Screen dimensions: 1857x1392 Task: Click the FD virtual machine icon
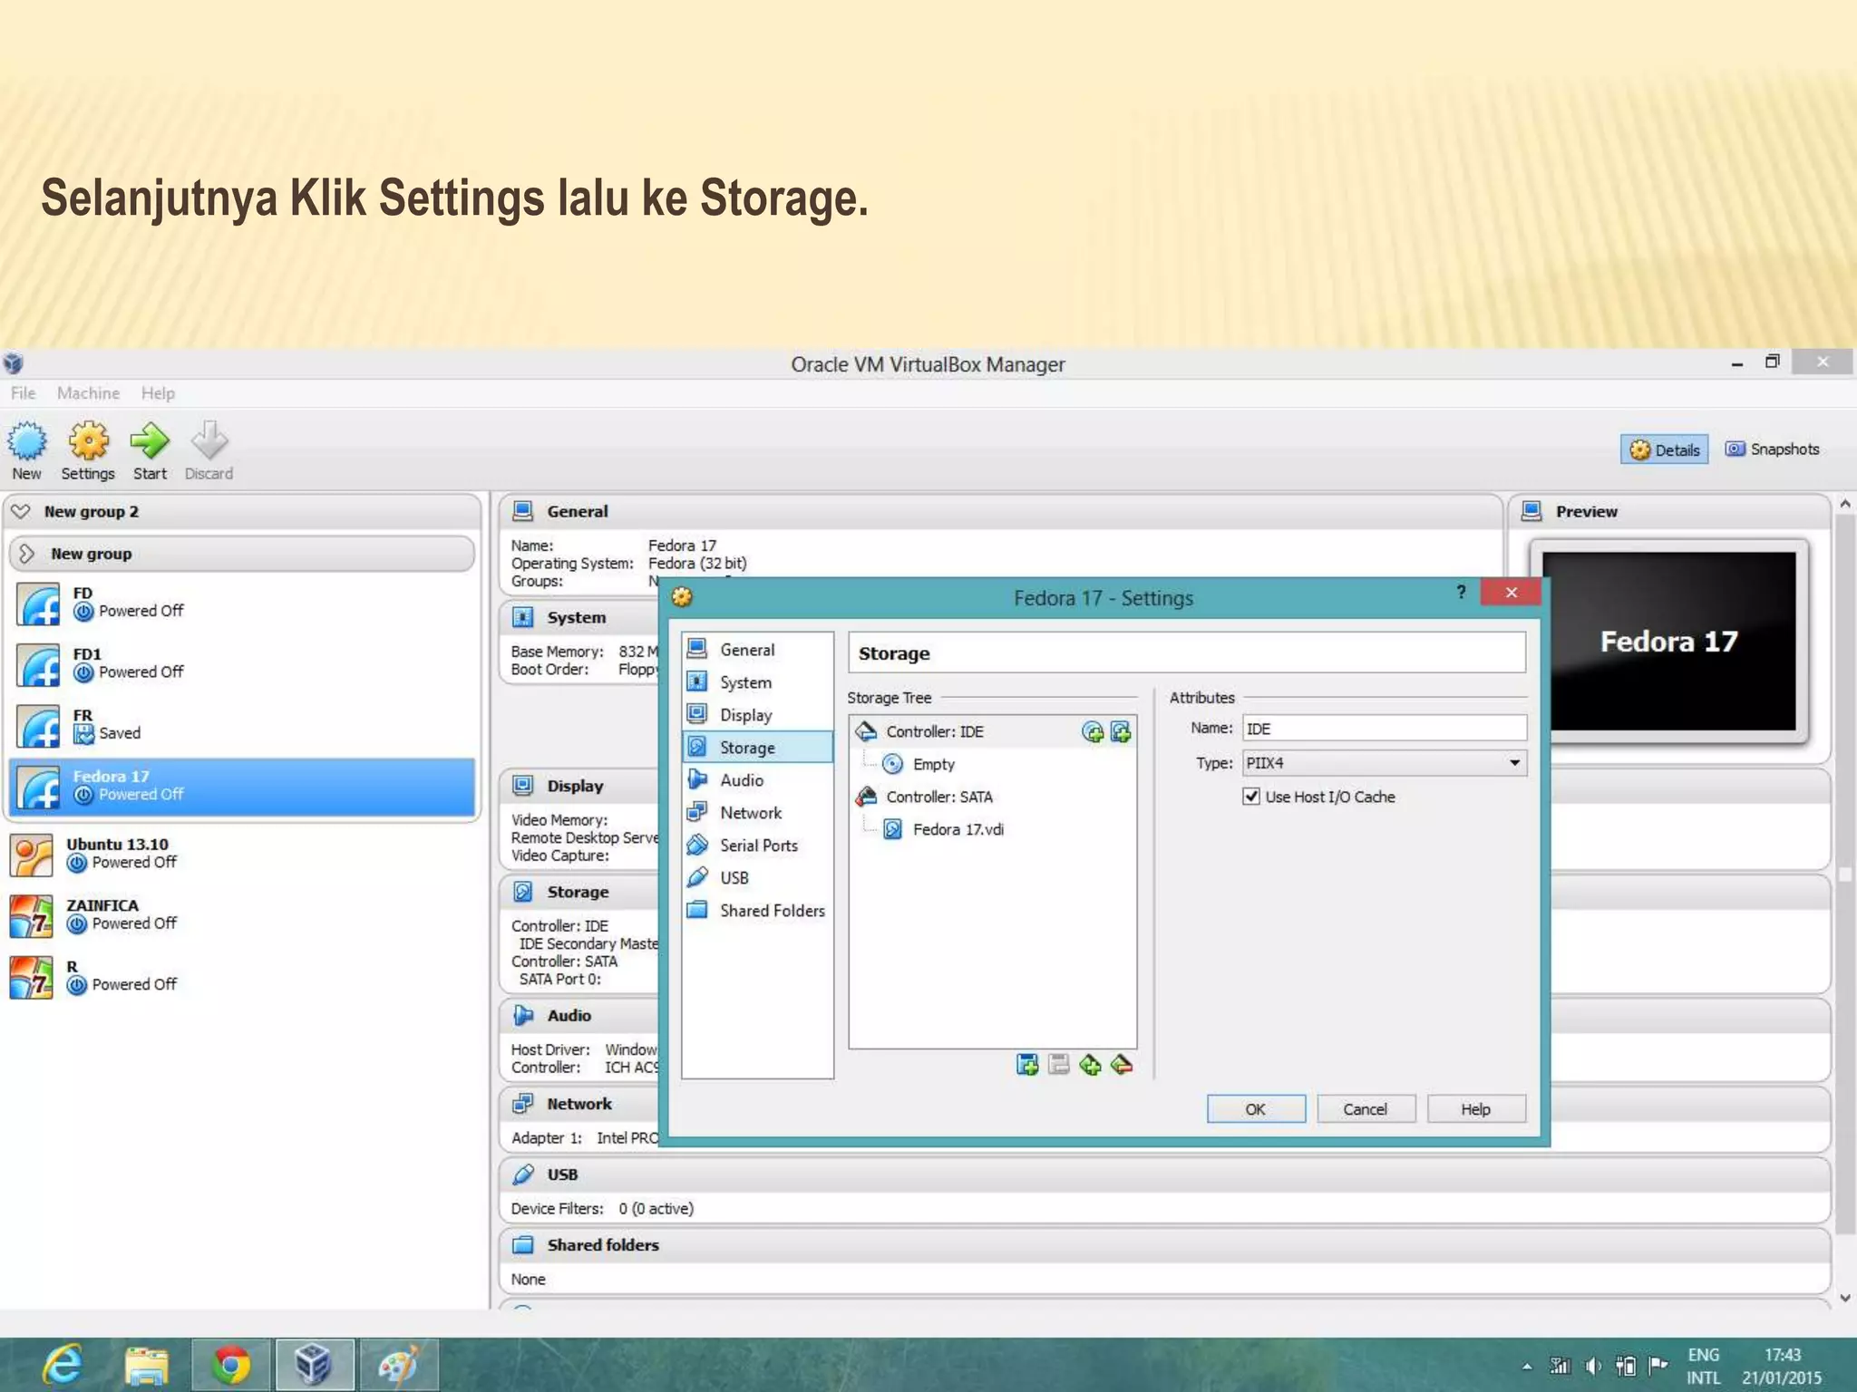pos(38,604)
